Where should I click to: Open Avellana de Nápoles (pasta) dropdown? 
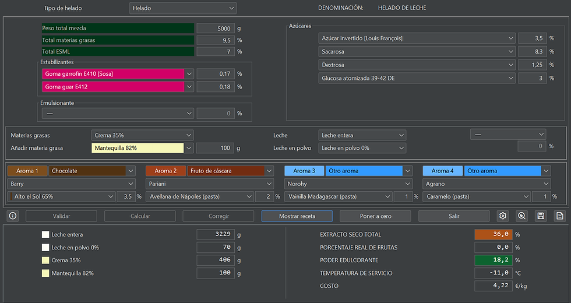point(200,197)
